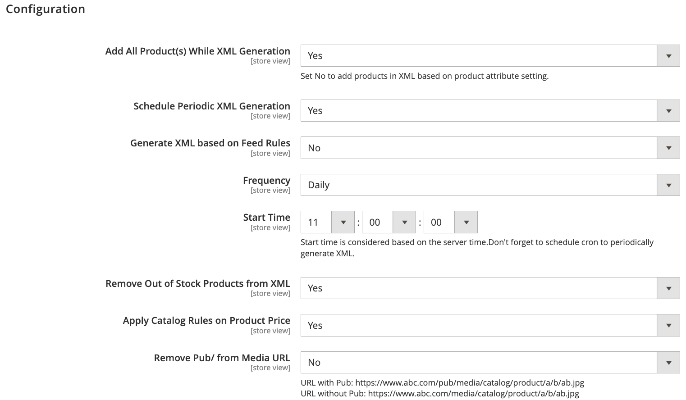This screenshot has width=686, height=400.
Task: Open the Add All Product(s) While XML Generation dropdown
Action: coord(668,55)
